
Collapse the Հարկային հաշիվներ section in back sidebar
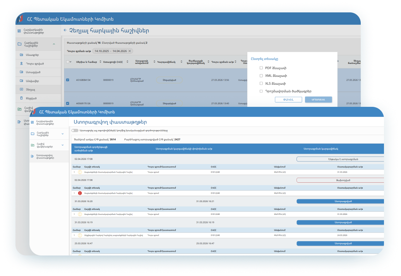pyautogui.click(x=54, y=44)
